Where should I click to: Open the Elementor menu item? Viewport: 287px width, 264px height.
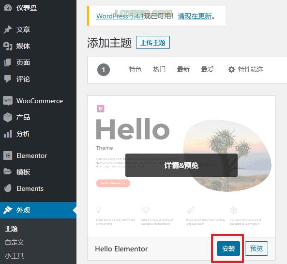tap(38, 155)
